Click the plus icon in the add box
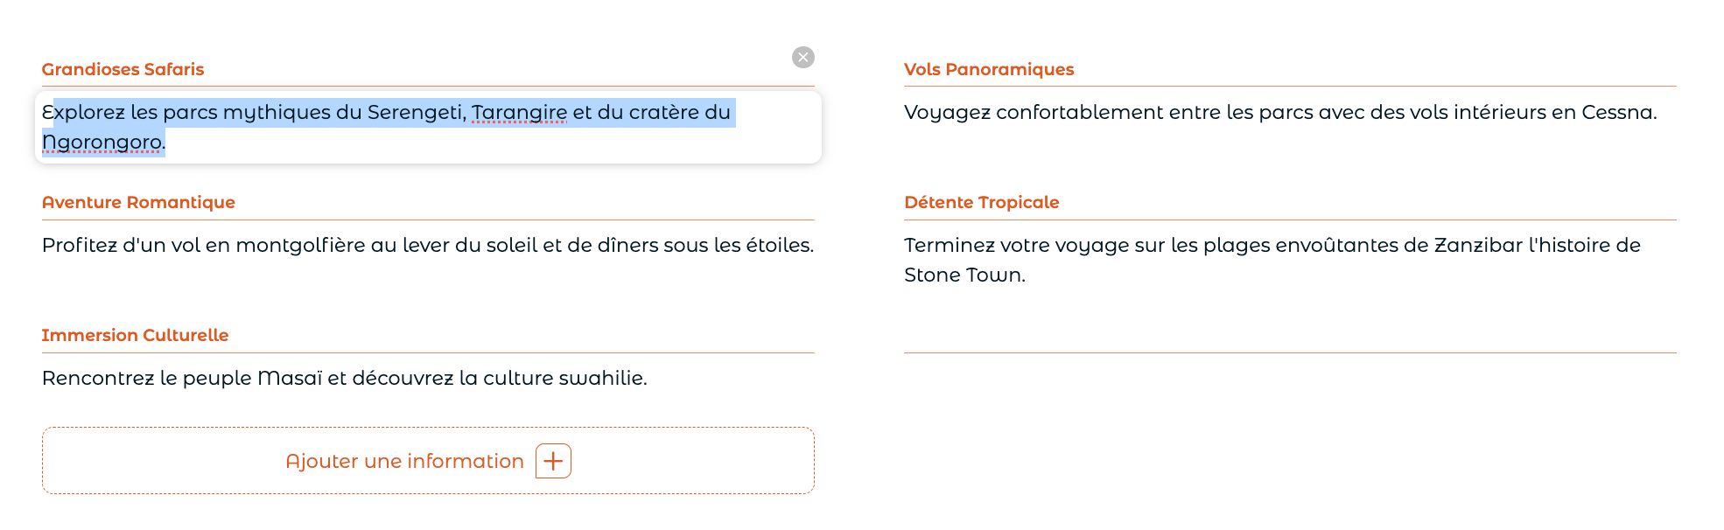Screen dimensions: 1724x530 [x=553, y=461]
